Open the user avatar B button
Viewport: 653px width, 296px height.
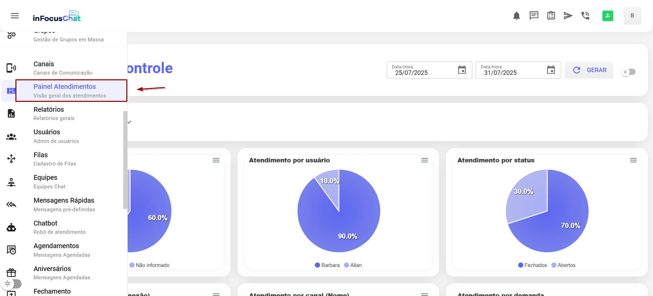click(x=632, y=16)
